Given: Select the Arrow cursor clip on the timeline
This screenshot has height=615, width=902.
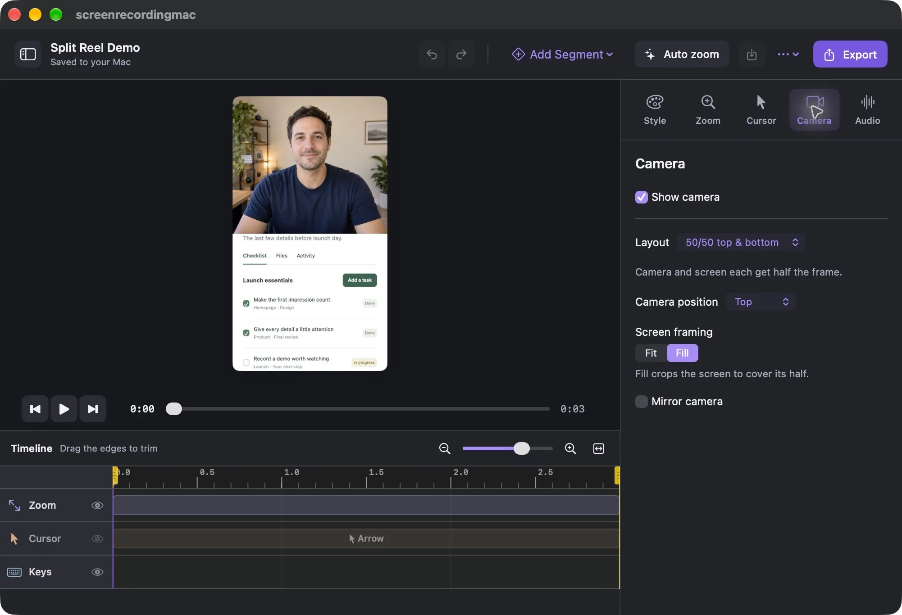Looking at the screenshot, I should 366,538.
